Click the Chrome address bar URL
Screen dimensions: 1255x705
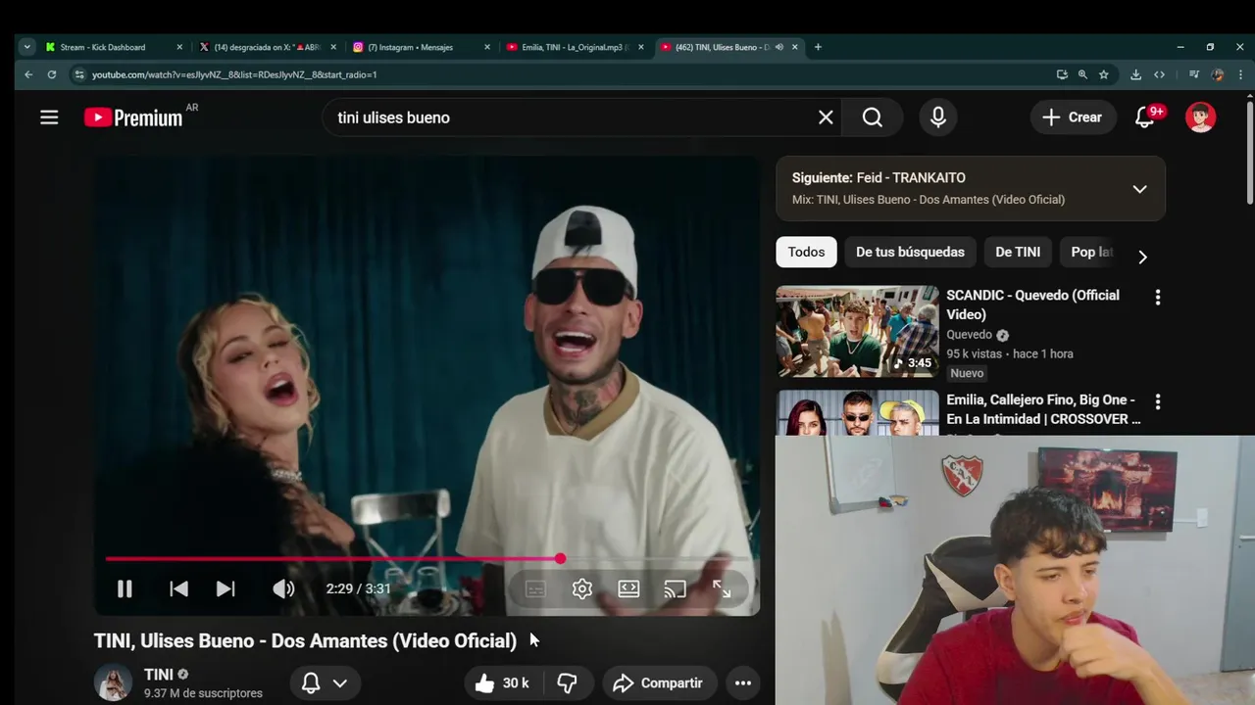(234, 74)
